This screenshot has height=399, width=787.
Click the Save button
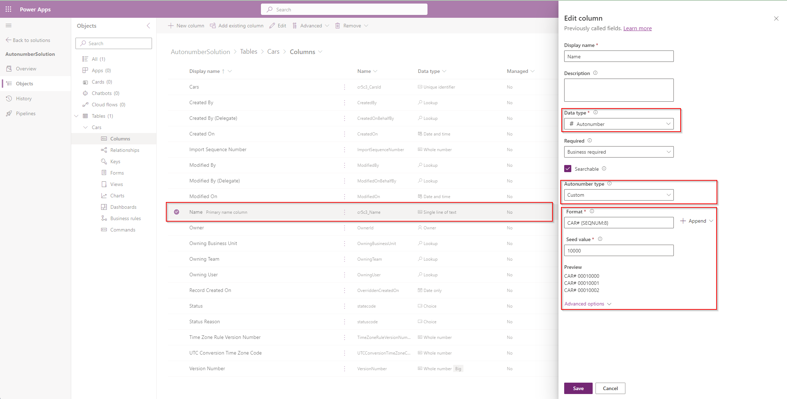578,388
